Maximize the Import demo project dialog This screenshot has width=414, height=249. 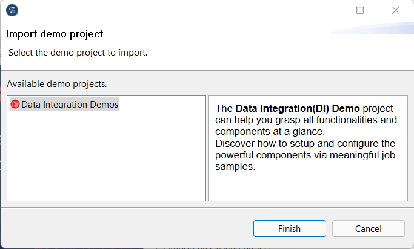[x=360, y=10]
